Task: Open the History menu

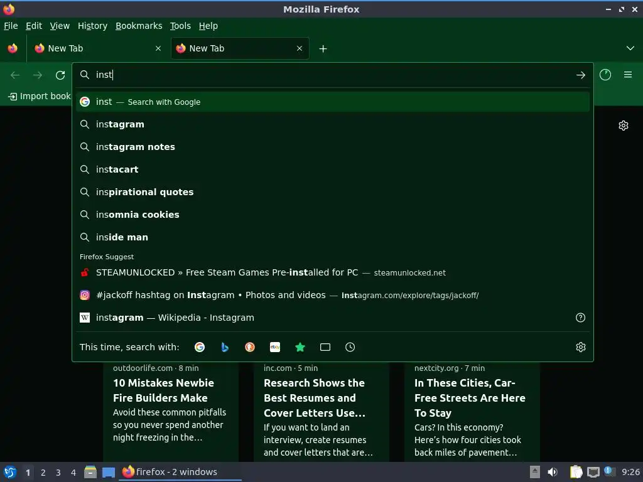Action: [93, 26]
